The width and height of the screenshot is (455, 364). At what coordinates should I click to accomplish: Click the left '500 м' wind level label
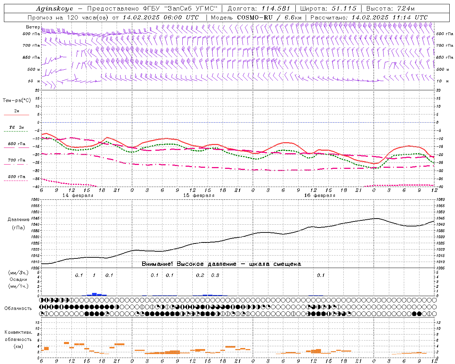[x=34, y=69]
